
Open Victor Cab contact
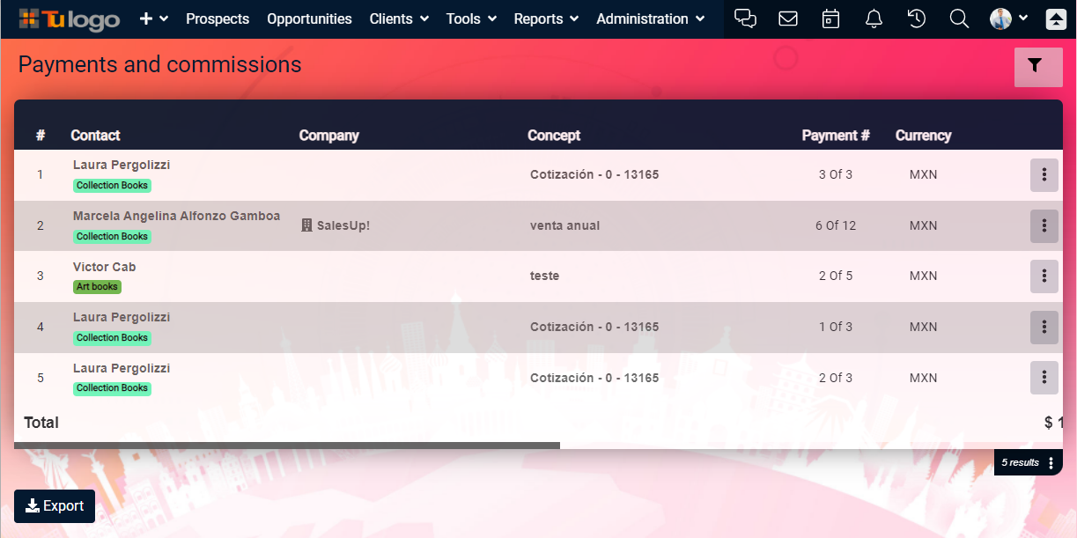(104, 267)
